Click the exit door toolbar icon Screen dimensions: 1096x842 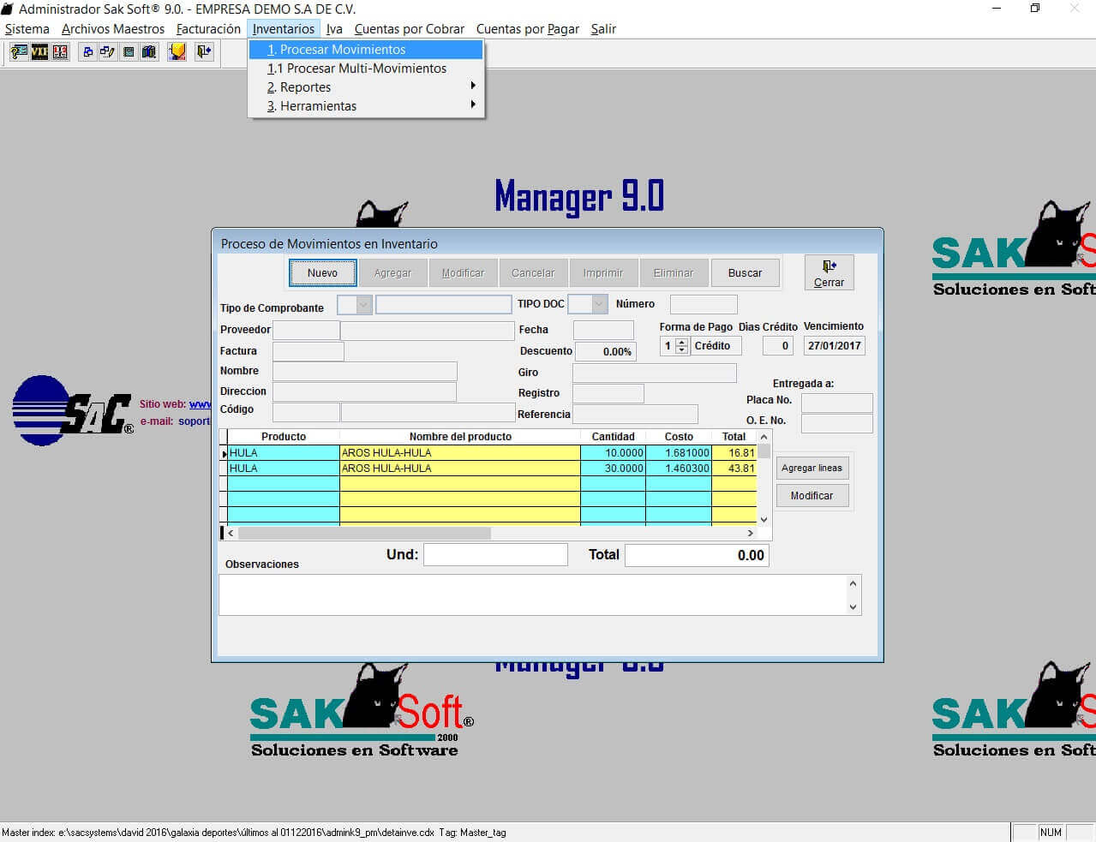coord(204,52)
